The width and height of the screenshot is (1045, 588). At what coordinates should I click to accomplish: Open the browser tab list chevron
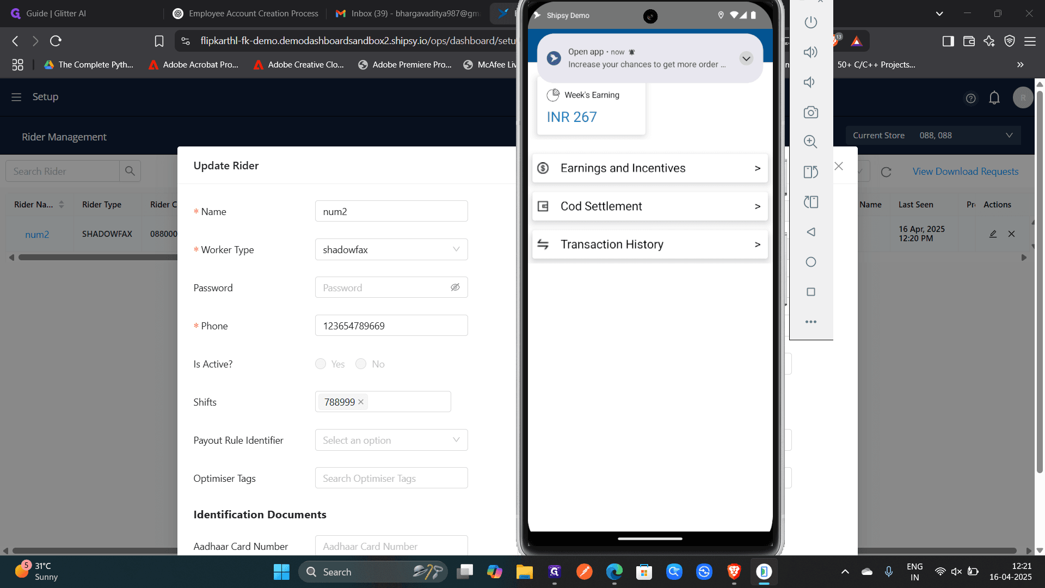pyautogui.click(x=939, y=14)
